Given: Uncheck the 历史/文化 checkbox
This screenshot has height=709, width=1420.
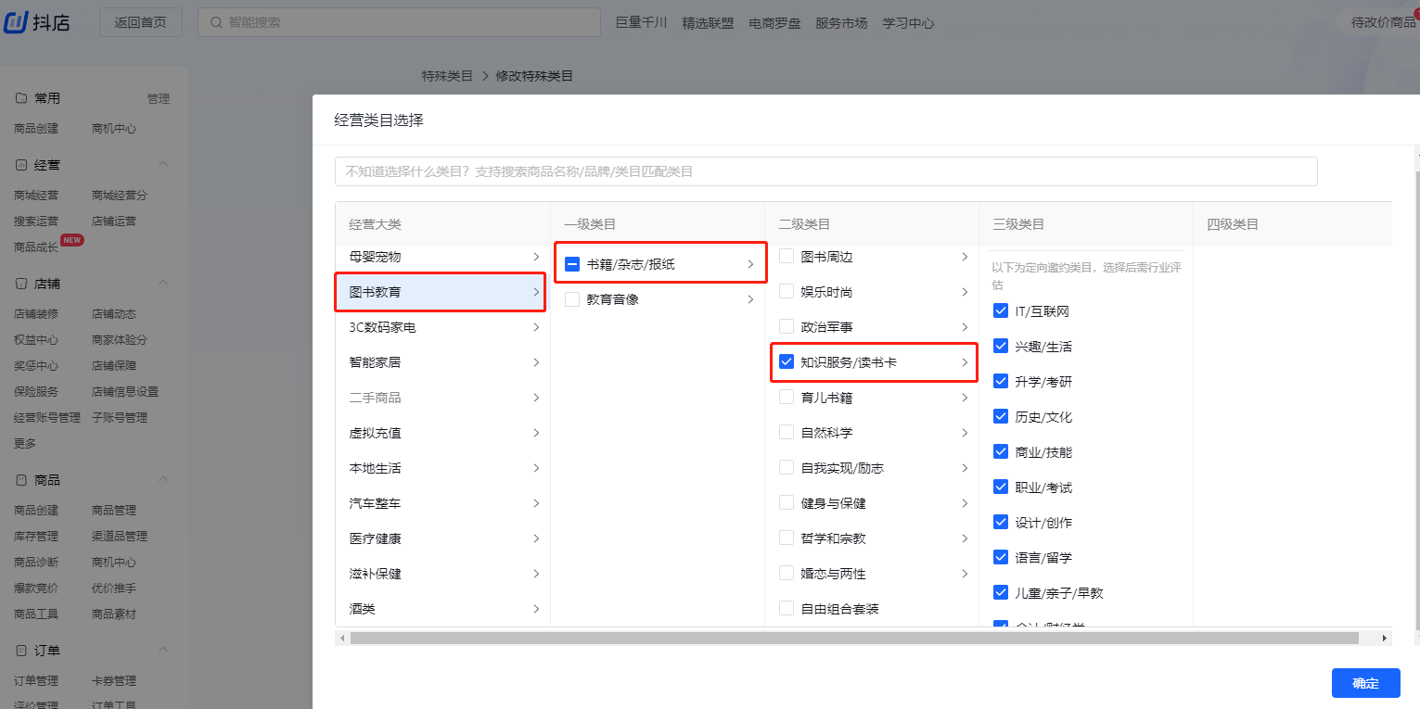Looking at the screenshot, I should click(1001, 417).
